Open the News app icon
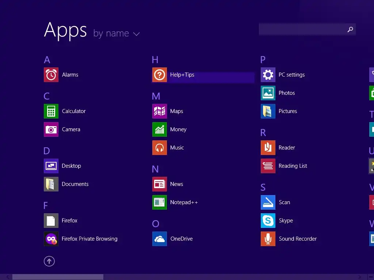374x280 pixels. [160, 184]
